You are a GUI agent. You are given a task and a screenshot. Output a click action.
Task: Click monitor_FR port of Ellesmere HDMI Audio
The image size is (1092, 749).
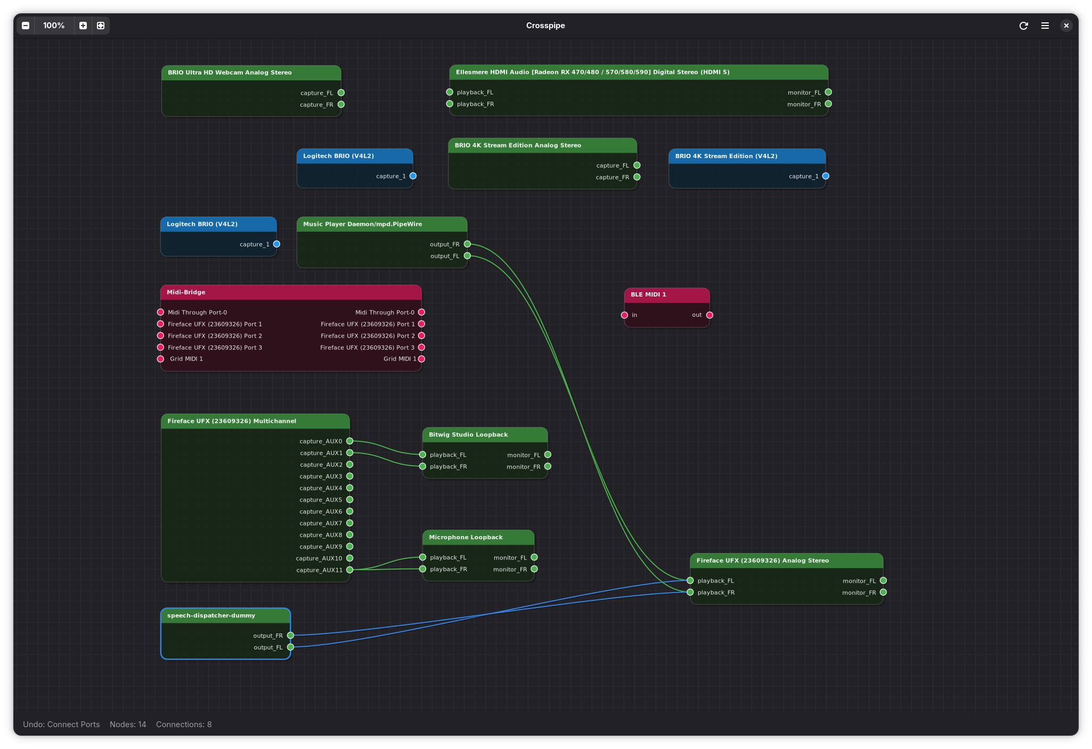[x=828, y=104]
